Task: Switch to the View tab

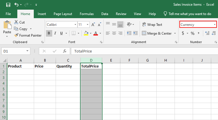Action: coord(137,14)
